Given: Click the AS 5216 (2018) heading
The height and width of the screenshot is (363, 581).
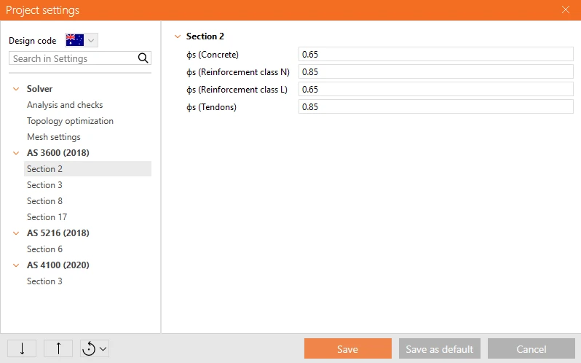Looking at the screenshot, I should click(58, 233).
